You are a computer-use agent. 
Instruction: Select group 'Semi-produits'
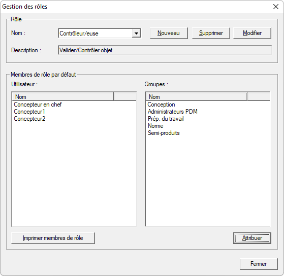coord(164,133)
